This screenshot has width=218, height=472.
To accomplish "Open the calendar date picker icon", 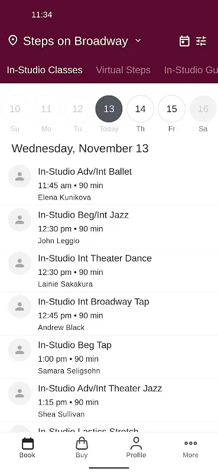I will coord(184,41).
